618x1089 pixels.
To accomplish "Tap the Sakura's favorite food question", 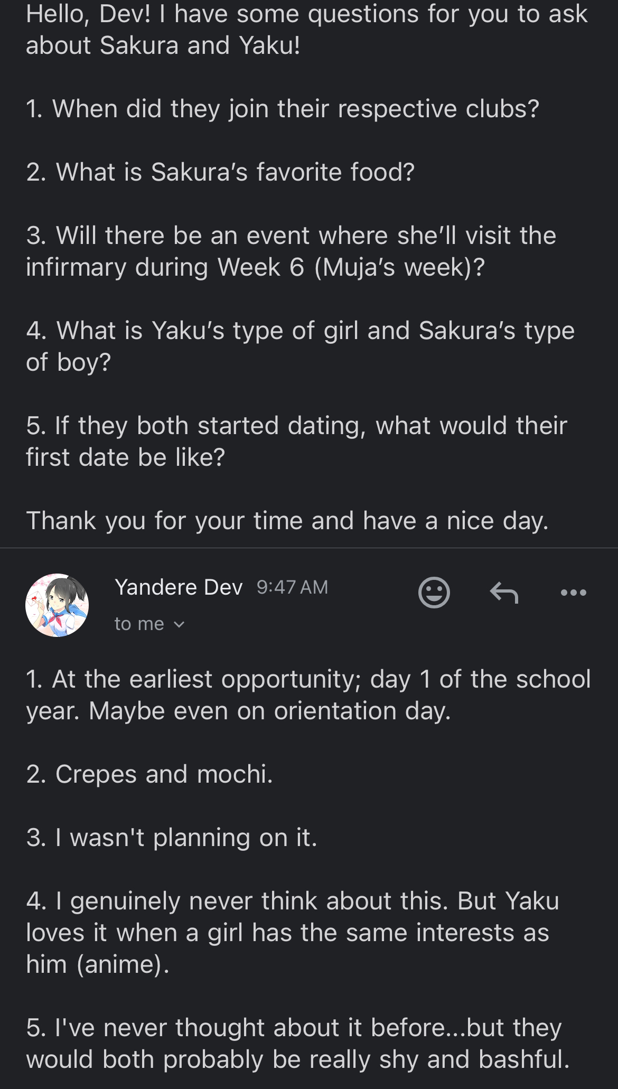I will [x=220, y=172].
